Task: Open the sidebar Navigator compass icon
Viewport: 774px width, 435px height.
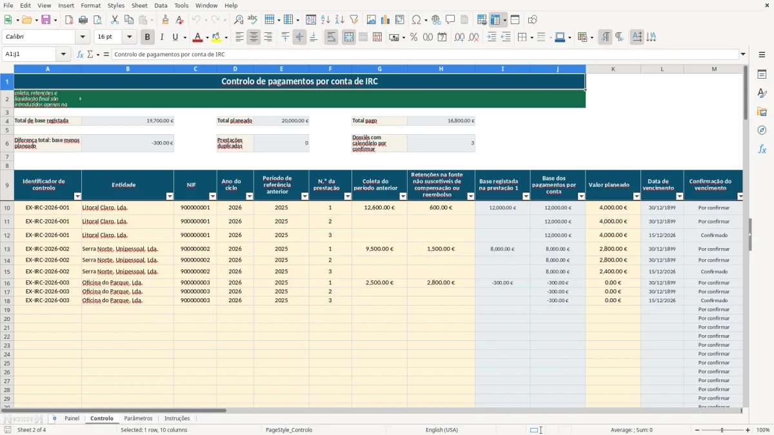Action: [762, 130]
